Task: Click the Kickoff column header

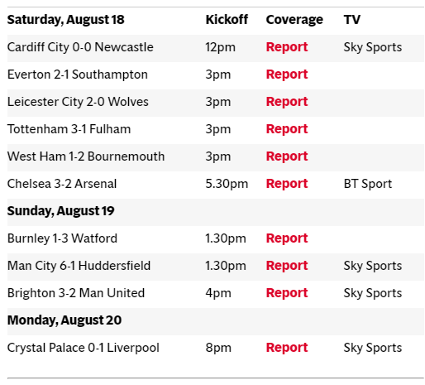Action: click(227, 20)
